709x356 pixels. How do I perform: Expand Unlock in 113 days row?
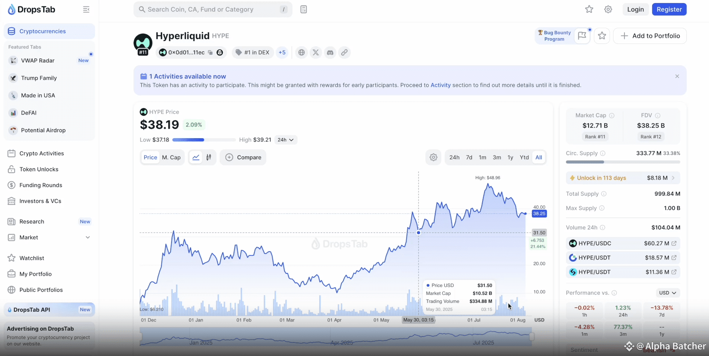(x=623, y=178)
